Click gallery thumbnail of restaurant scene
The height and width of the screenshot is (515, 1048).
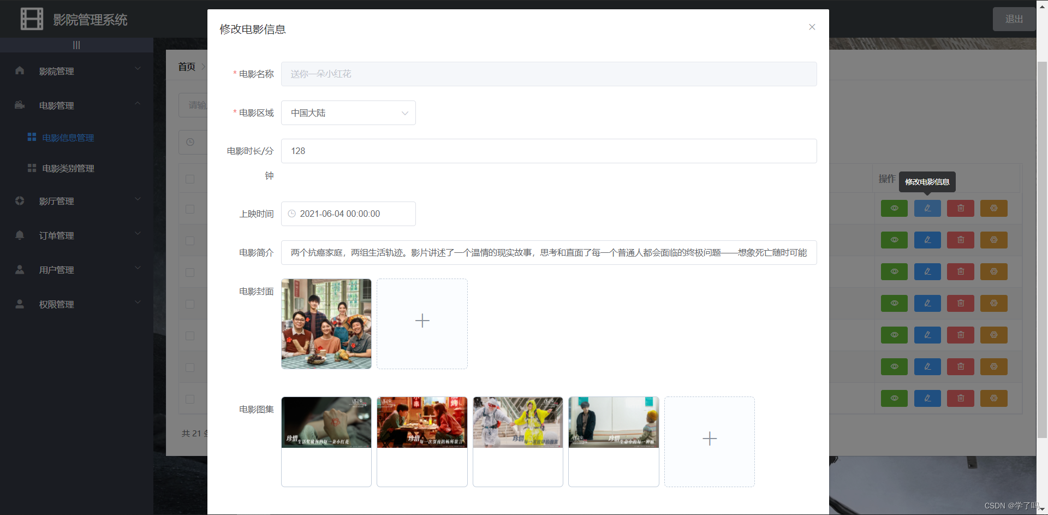[x=422, y=442]
